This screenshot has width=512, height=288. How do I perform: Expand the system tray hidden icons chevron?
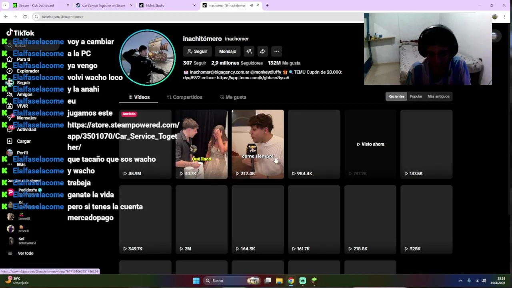[x=460, y=281]
